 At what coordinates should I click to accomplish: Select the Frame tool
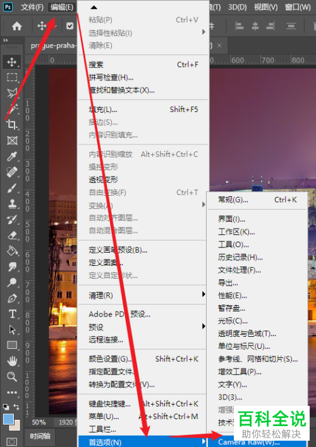click(11, 141)
